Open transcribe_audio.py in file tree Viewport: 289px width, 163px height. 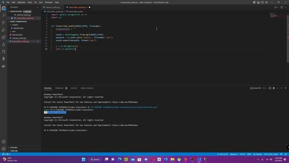point(24,41)
